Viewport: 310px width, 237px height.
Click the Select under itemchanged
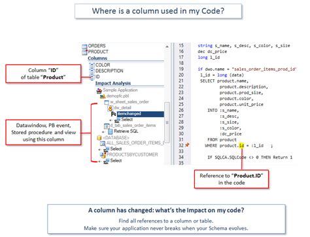point(127,120)
